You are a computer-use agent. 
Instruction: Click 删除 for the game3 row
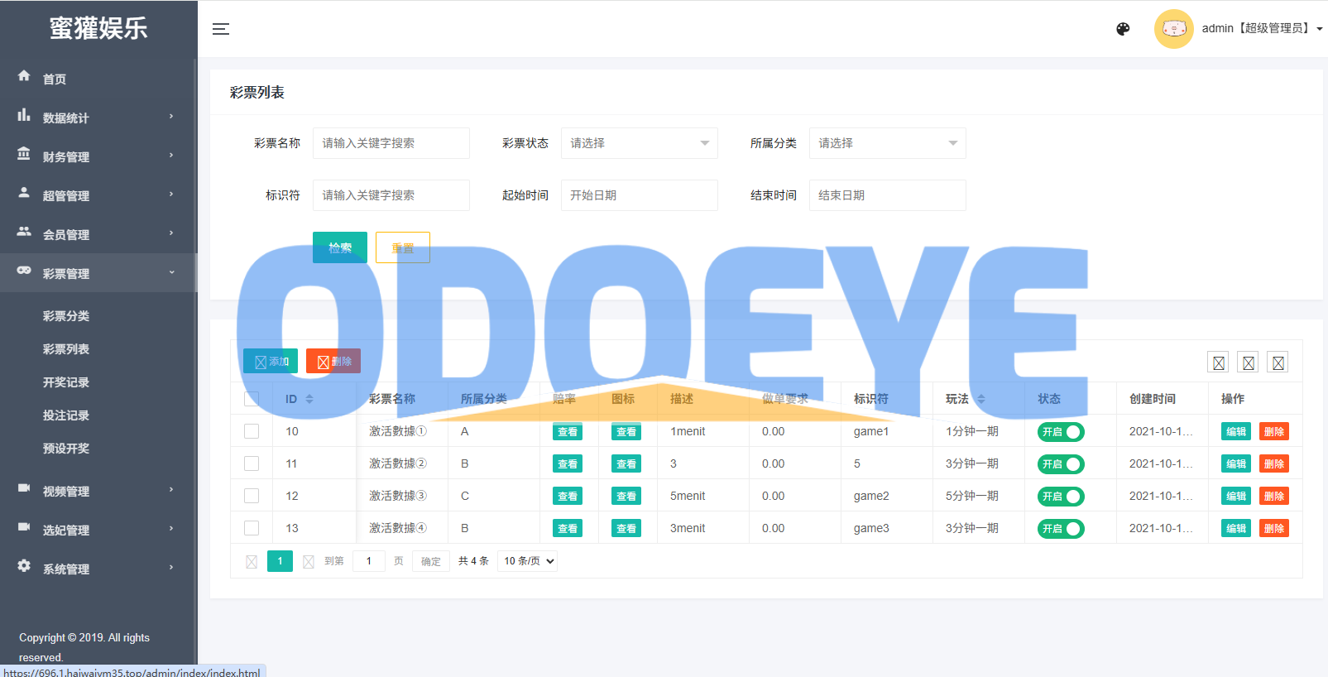(x=1274, y=528)
